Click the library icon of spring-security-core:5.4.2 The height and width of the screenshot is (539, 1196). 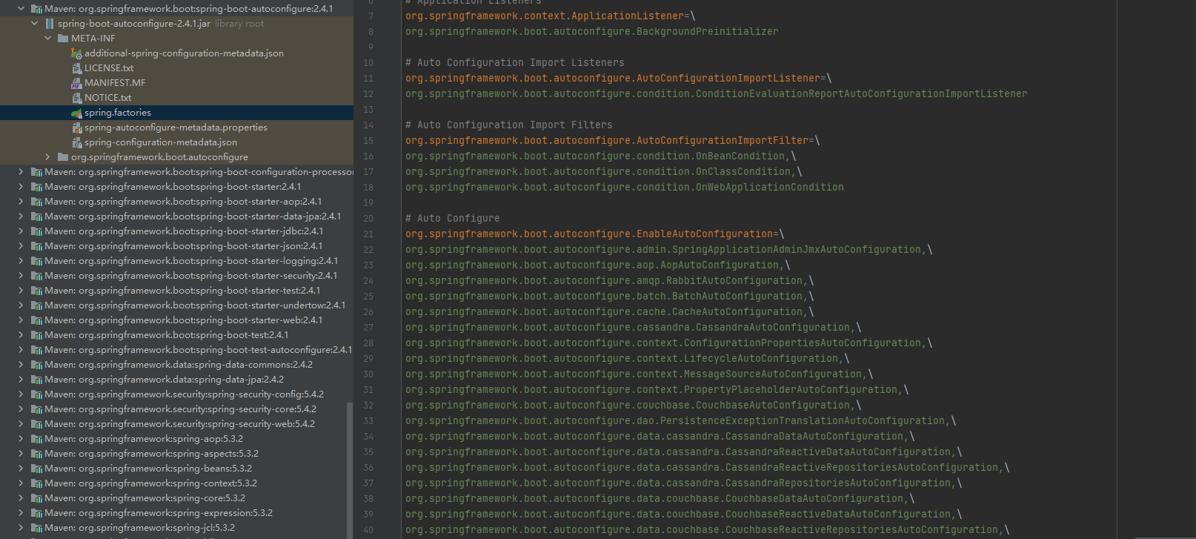pyautogui.click(x=36, y=409)
